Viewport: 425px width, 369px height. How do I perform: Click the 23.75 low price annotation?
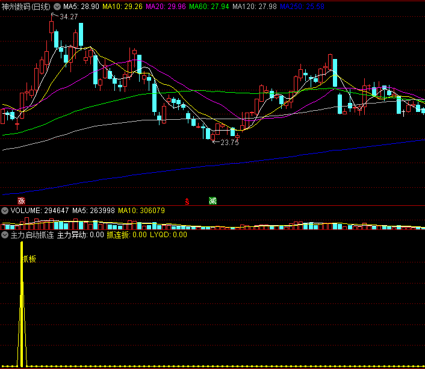click(229, 143)
